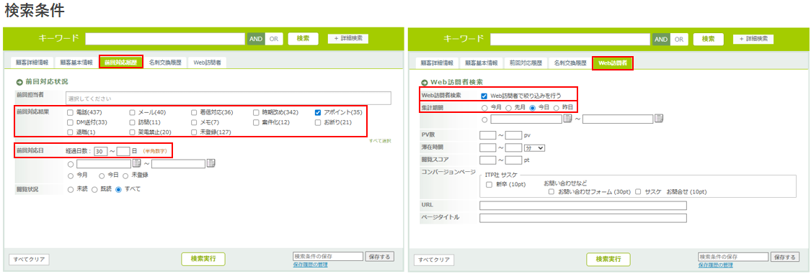Check the 電話(437) checkbox
The image size is (811, 274).
[71, 112]
